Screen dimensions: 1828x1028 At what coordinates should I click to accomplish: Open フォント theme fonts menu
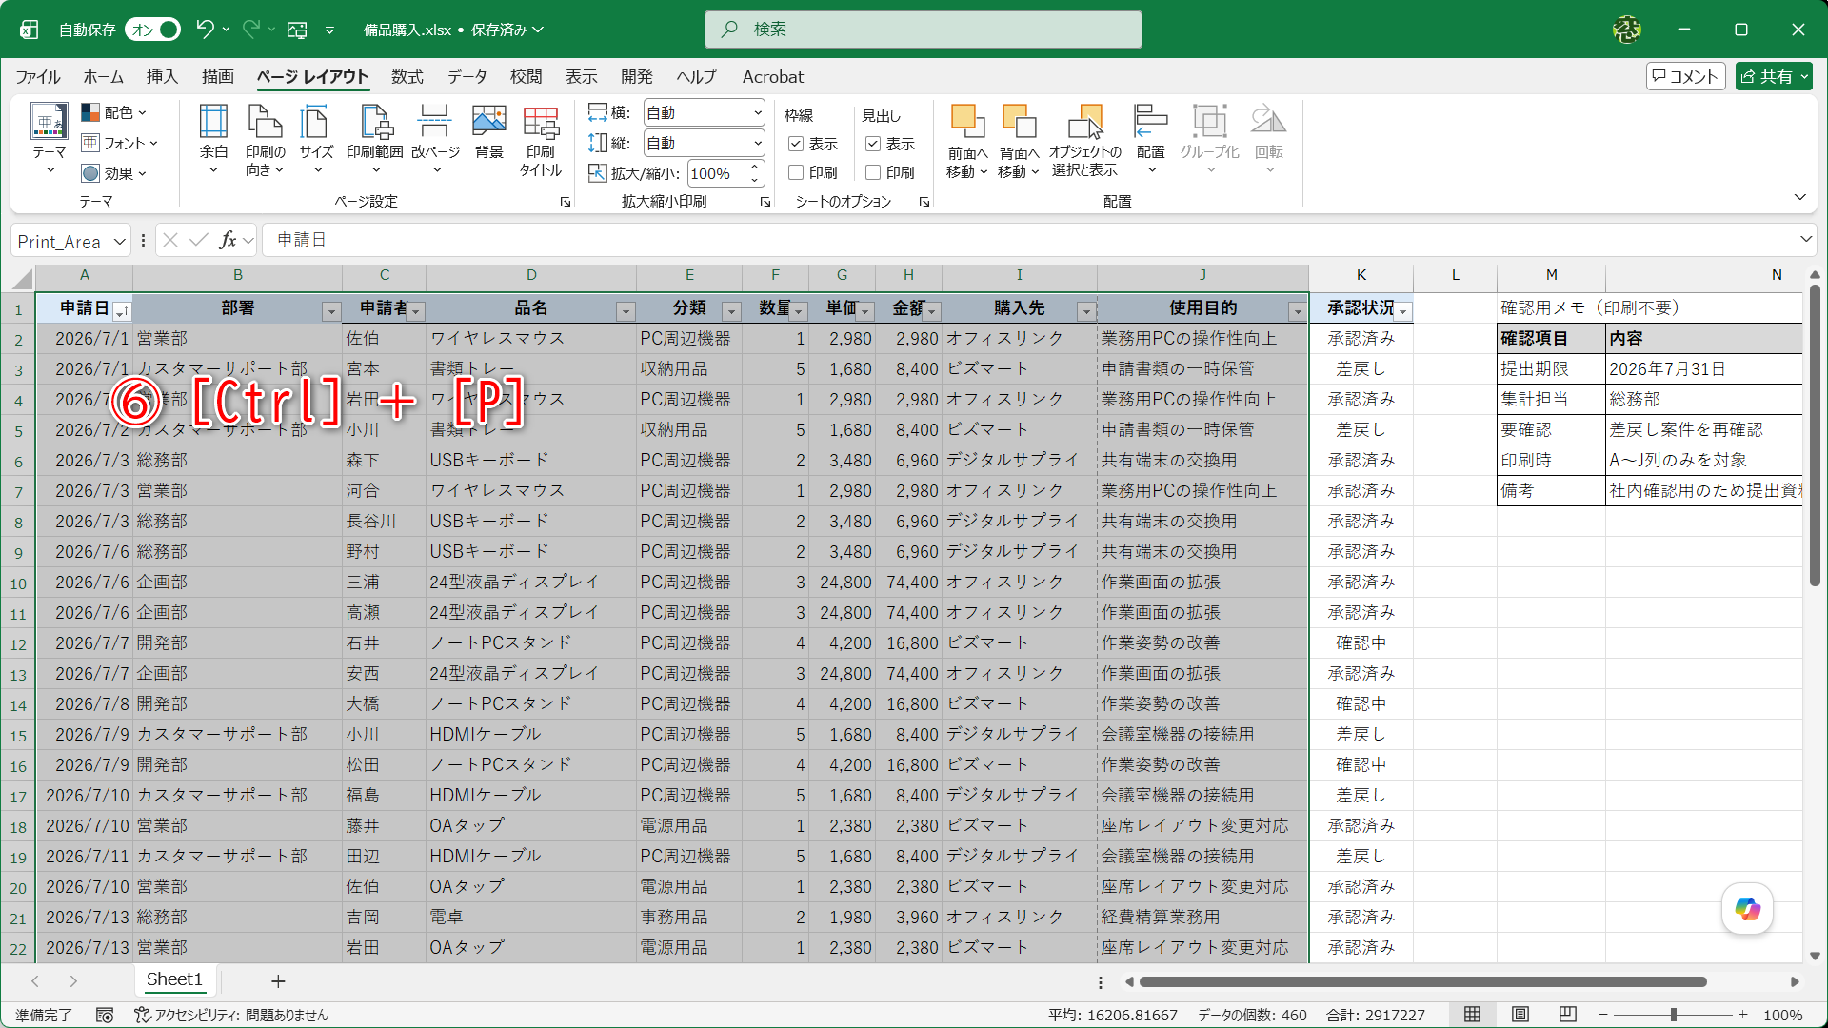click(x=119, y=143)
